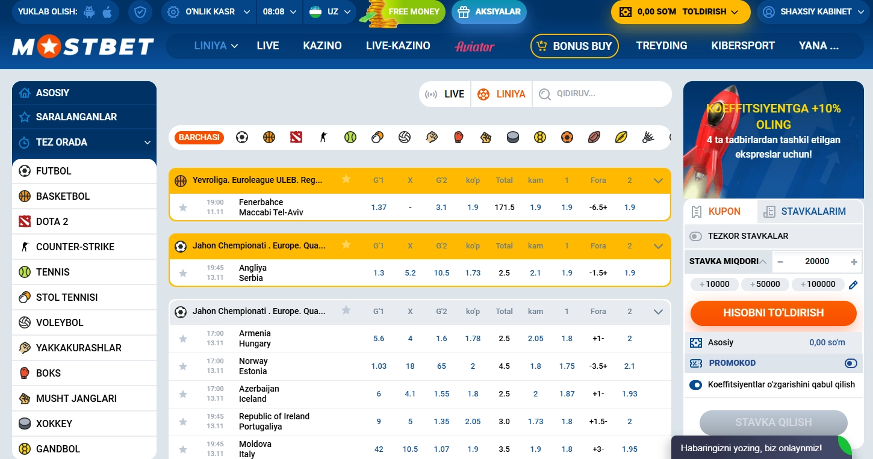Switch to the Stavkalarim tab
This screenshot has width=873, height=459.
[812, 212]
